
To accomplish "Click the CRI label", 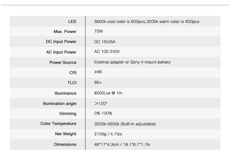I will 73,73.
